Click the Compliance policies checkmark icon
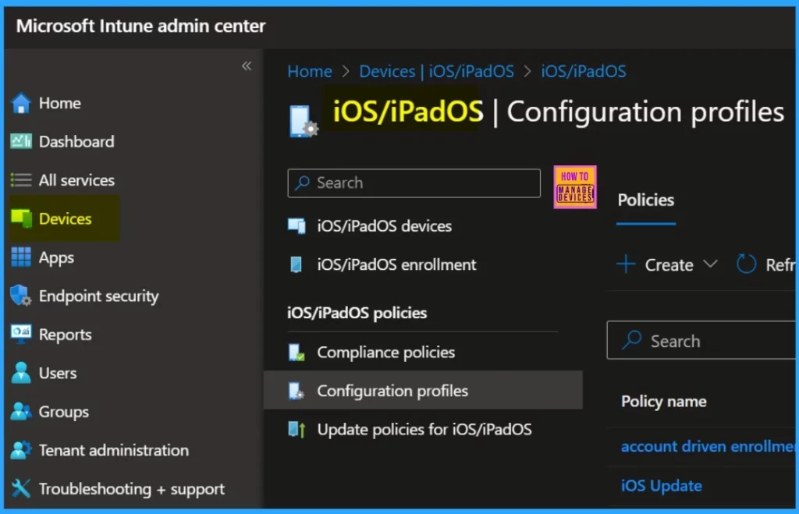The image size is (799, 514). click(297, 352)
